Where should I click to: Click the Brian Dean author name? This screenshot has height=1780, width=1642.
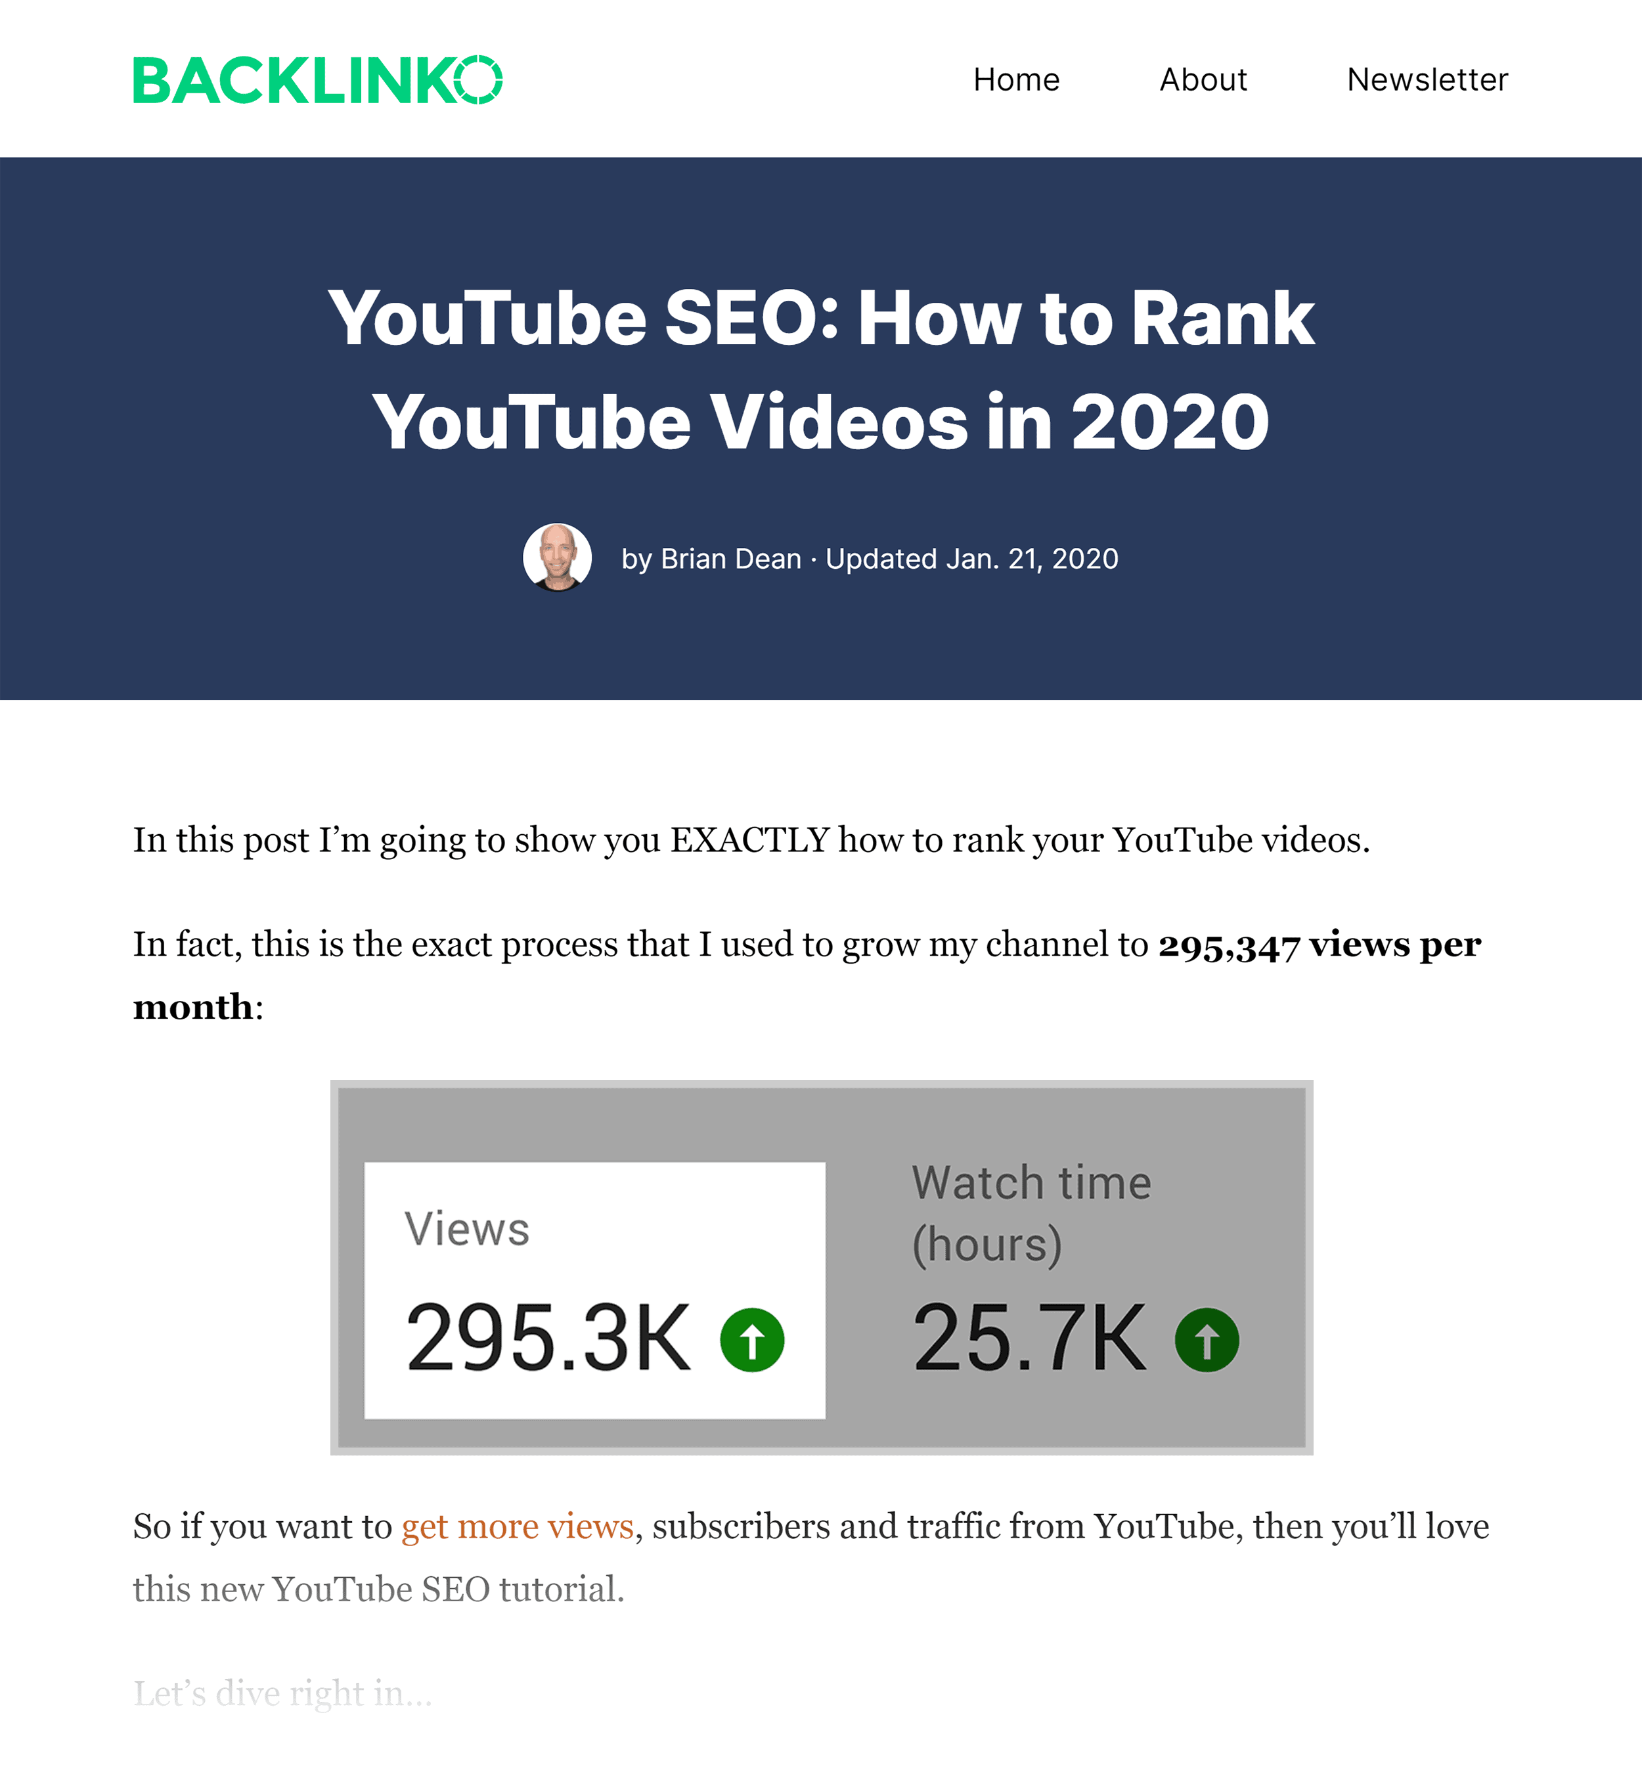click(x=730, y=560)
